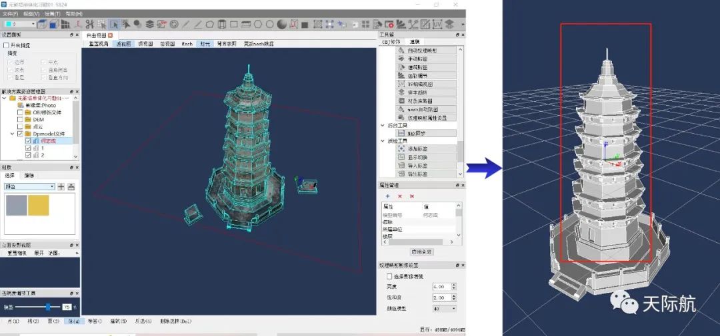720x336 pixels.
Task: Select the yellow material swatch
Action: click(38, 205)
